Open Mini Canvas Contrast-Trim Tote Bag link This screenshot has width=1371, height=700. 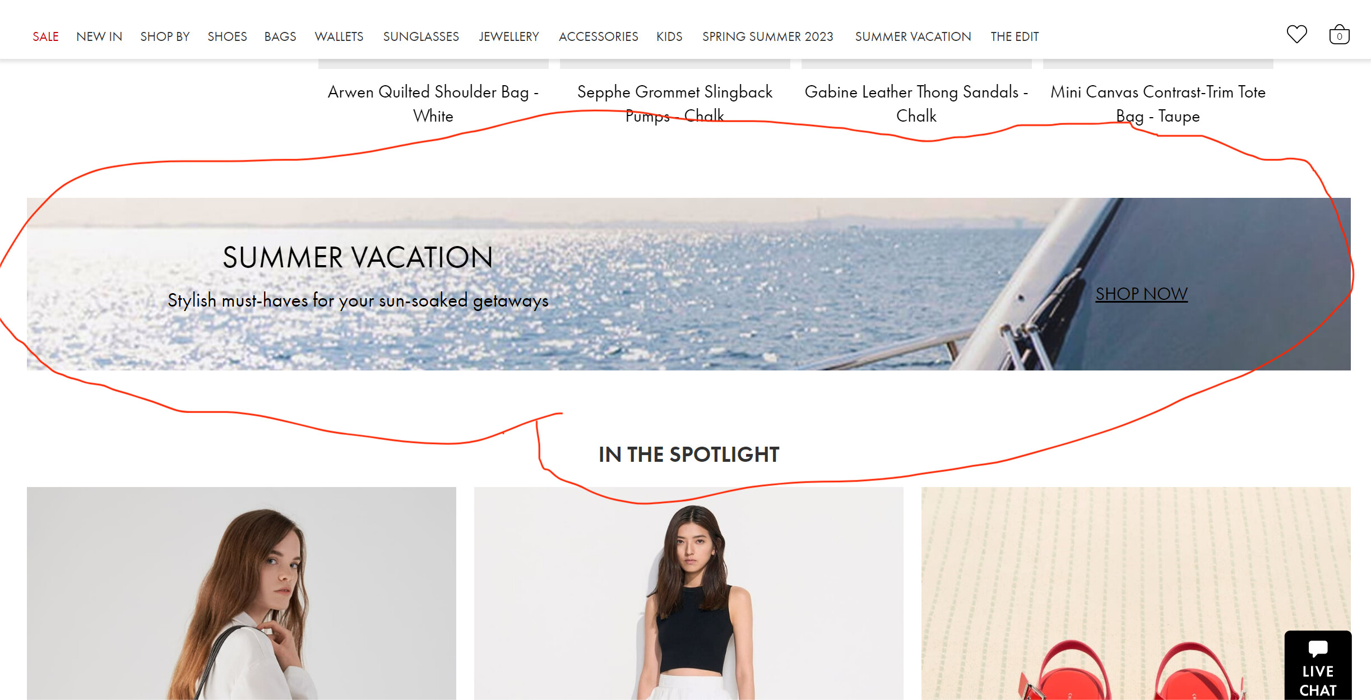coord(1158,104)
